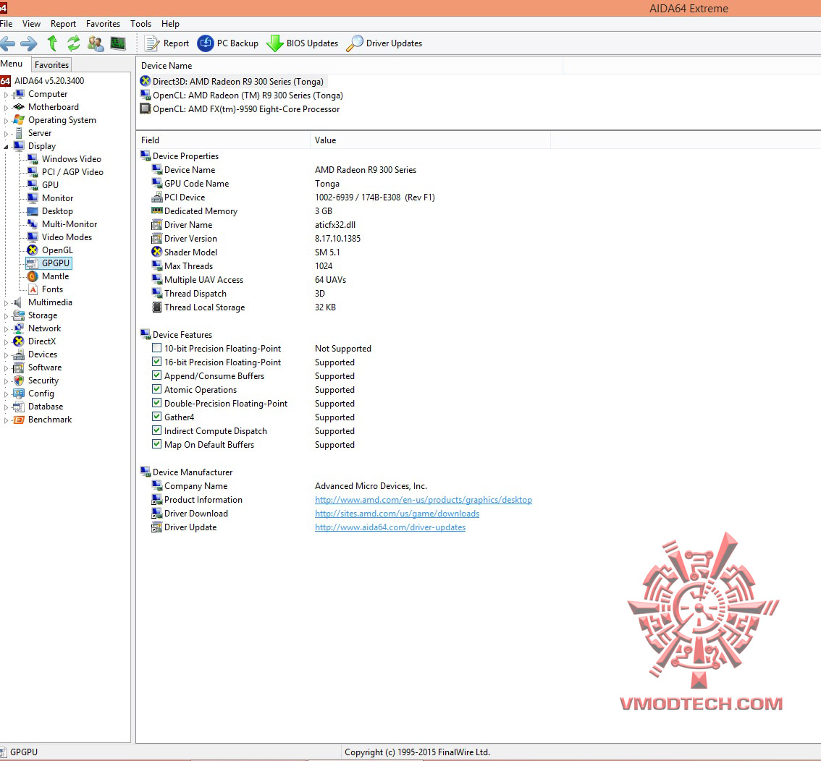The height and width of the screenshot is (761, 821).
Task: Select the Security tree item
Action: tap(43, 380)
